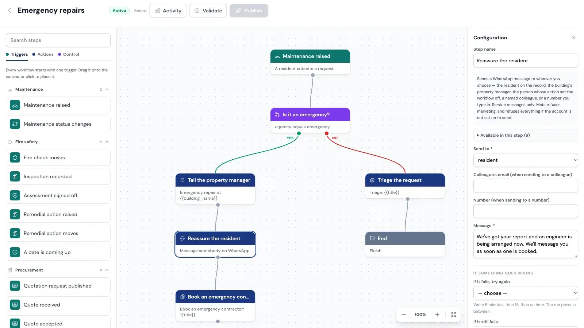The width and height of the screenshot is (584, 328).
Task: Click the Inspection recorded icon
Action: pyautogui.click(x=15, y=176)
